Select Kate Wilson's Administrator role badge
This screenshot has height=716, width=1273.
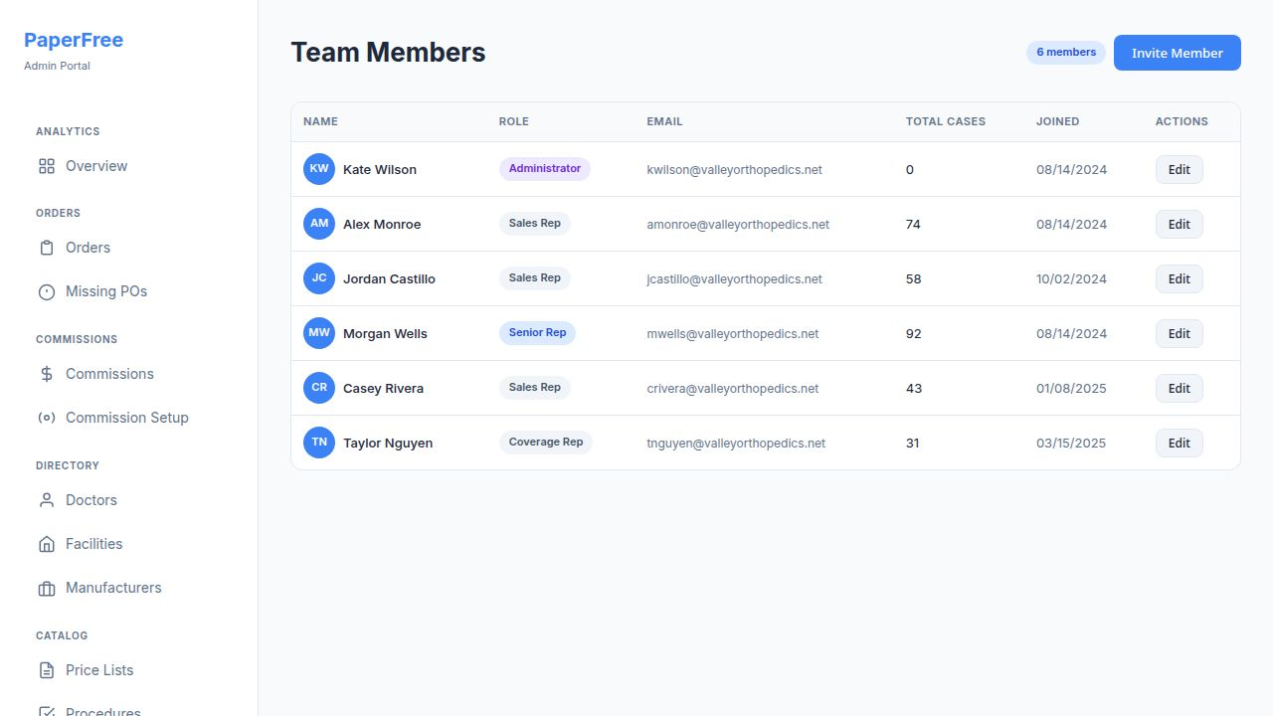click(544, 169)
